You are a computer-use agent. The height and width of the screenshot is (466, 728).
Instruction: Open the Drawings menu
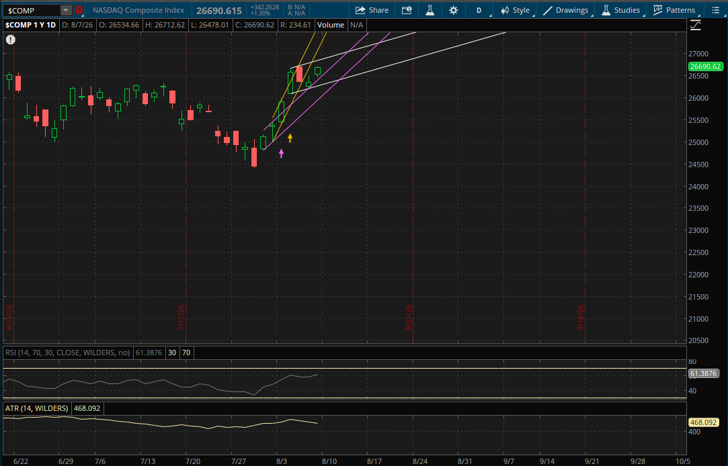click(x=566, y=10)
